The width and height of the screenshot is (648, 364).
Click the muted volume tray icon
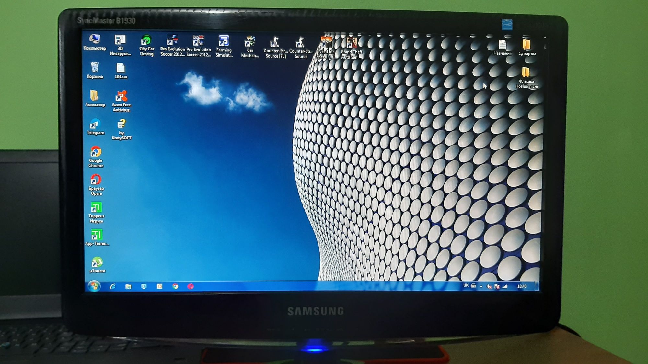489,286
